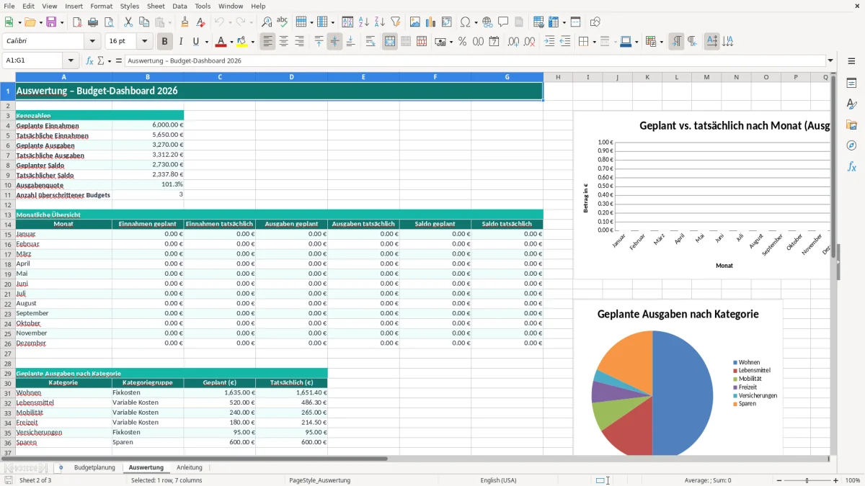865x486 pixels.
Task: Increase the indent
Action: click(x=549, y=42)
